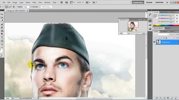Select the Rectangle shape tool
This screenshot has height=100, width=179.
[2, 41]
